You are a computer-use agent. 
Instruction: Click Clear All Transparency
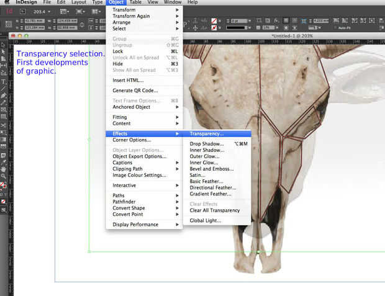coord(217,210)
